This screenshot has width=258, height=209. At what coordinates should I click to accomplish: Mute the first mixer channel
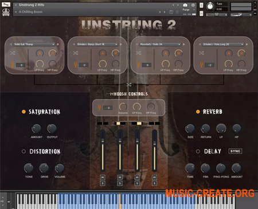click(x=103, y=178)
